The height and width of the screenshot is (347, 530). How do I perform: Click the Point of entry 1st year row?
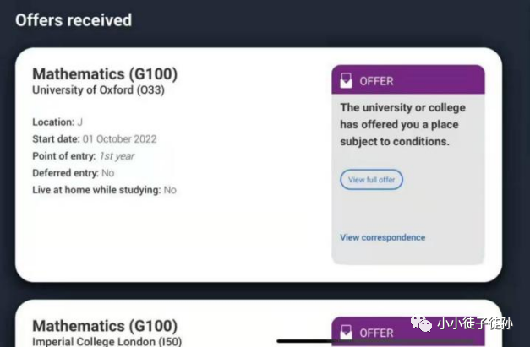coord(84,156)
